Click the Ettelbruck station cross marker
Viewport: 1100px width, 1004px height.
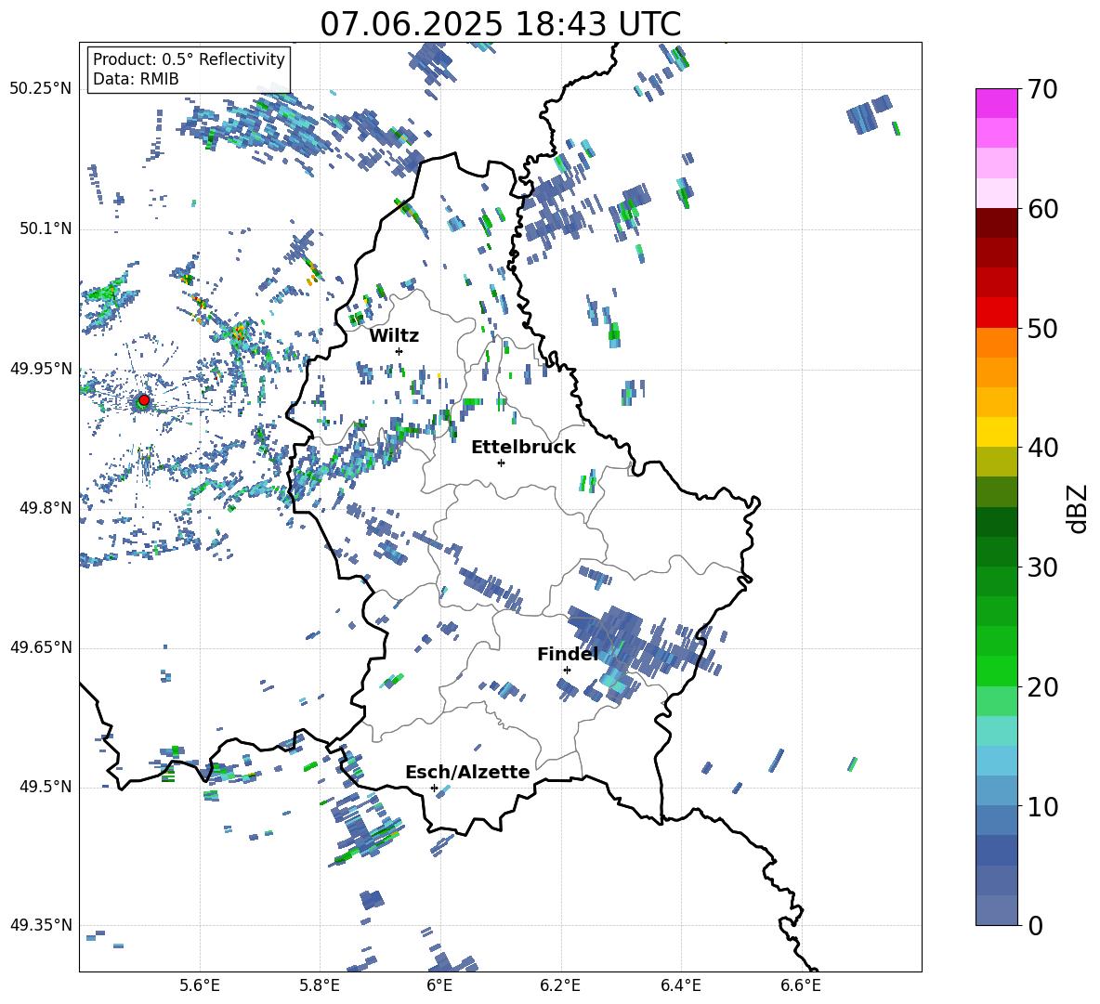(501, 463)
